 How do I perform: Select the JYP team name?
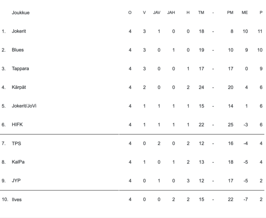(16, 181)
